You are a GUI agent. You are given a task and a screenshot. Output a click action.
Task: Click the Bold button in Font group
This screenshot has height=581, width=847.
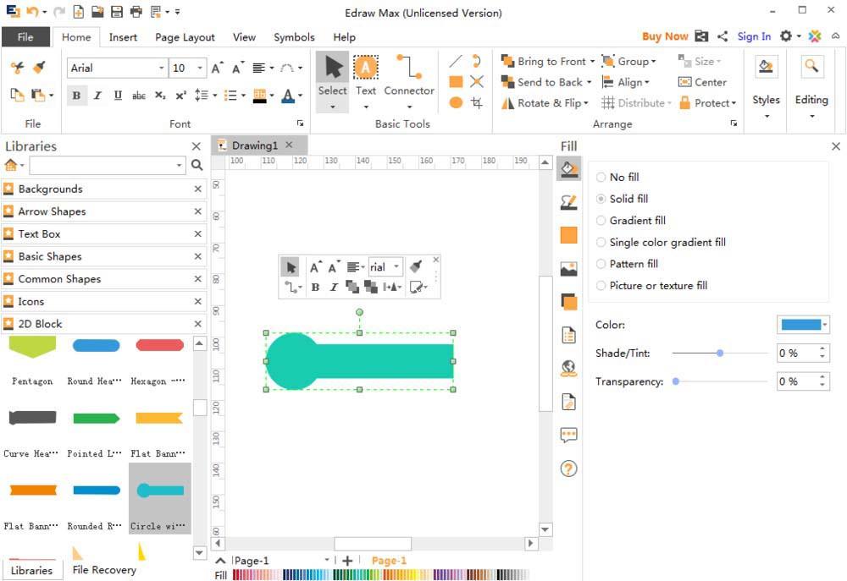pyautogui.click(x=76, y=96)
